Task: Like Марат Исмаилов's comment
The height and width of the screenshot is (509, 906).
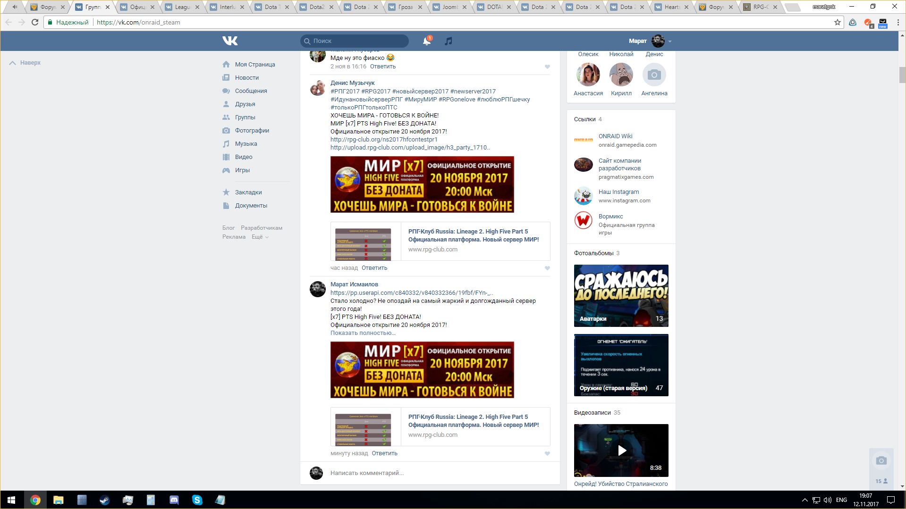Action: coord(547,453)
